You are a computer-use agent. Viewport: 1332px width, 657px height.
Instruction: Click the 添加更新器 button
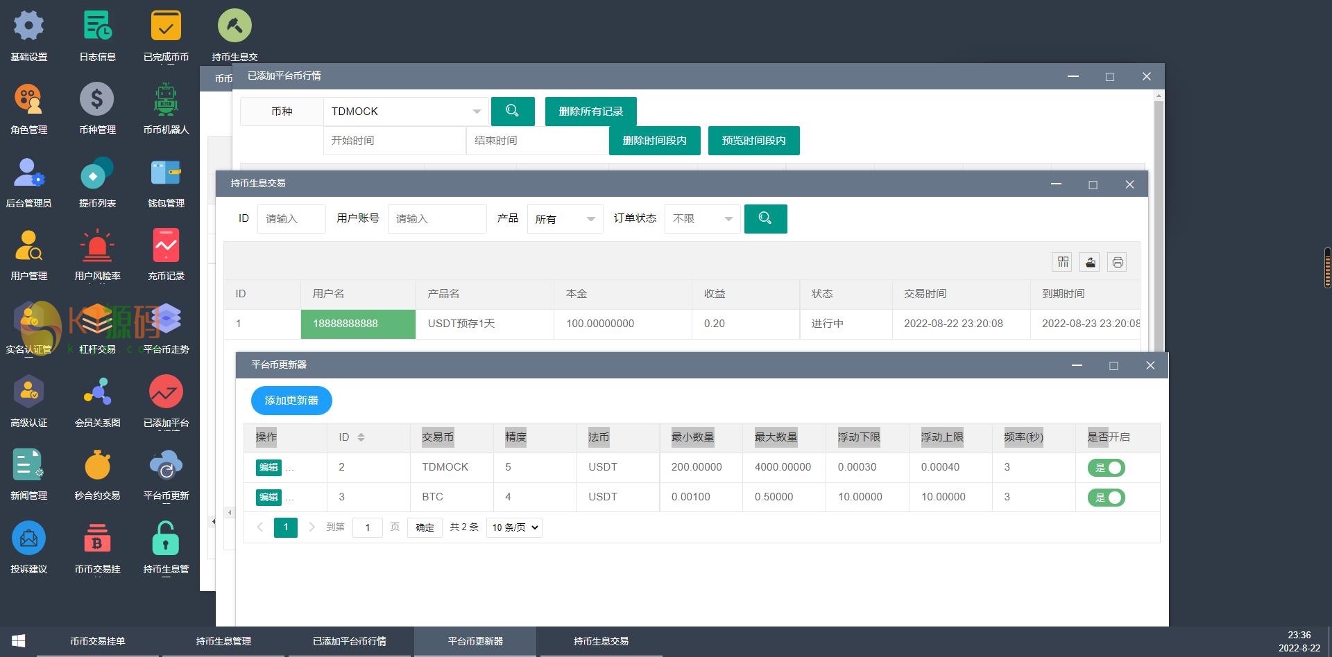point(291,401)
